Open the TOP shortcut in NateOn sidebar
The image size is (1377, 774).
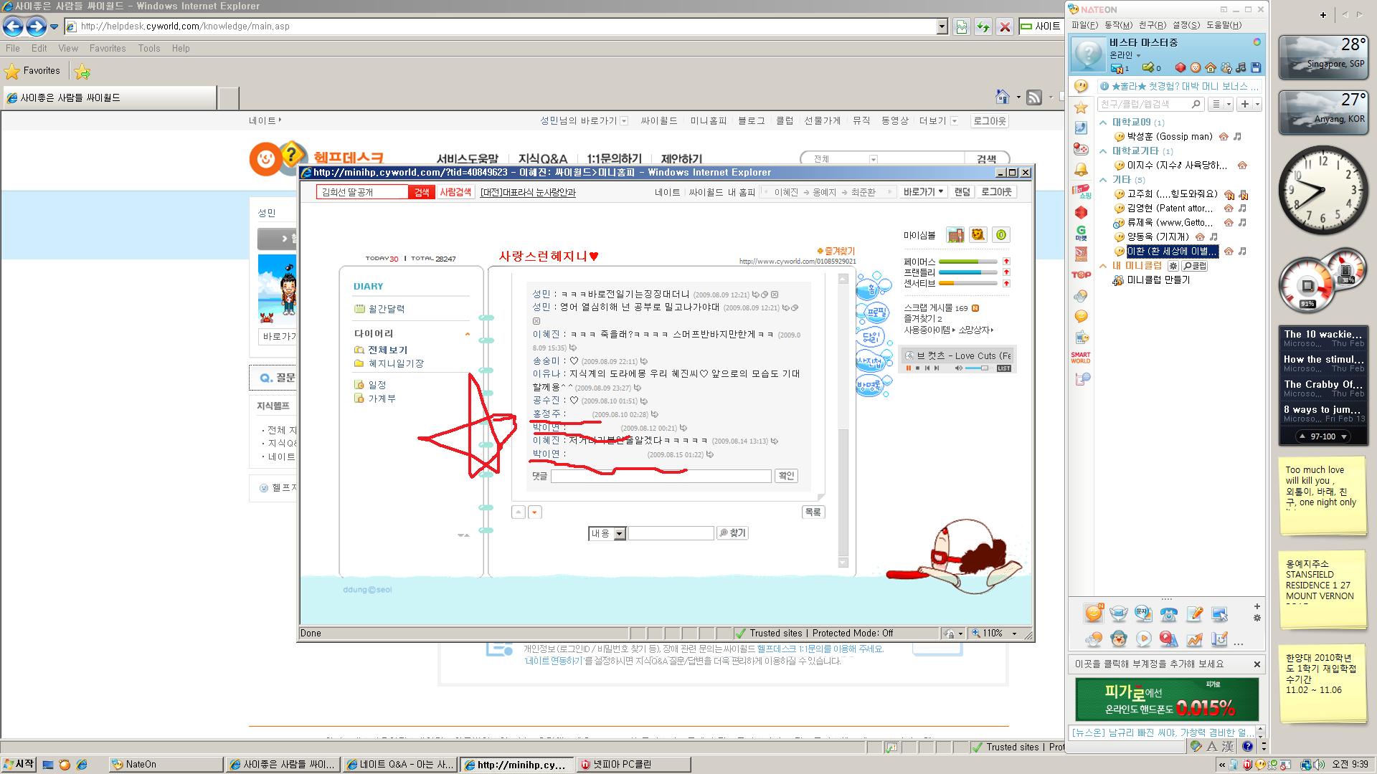[1081, 275]
